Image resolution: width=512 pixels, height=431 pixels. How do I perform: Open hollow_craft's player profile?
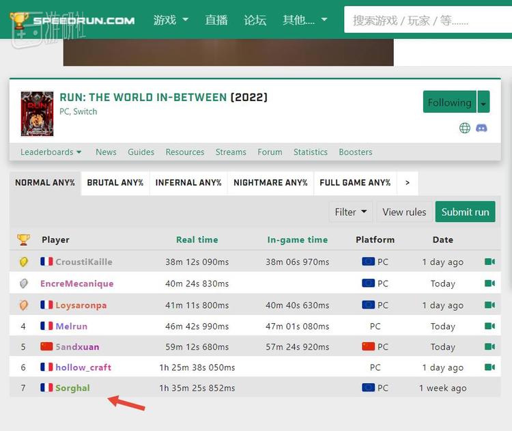(83, 367)
